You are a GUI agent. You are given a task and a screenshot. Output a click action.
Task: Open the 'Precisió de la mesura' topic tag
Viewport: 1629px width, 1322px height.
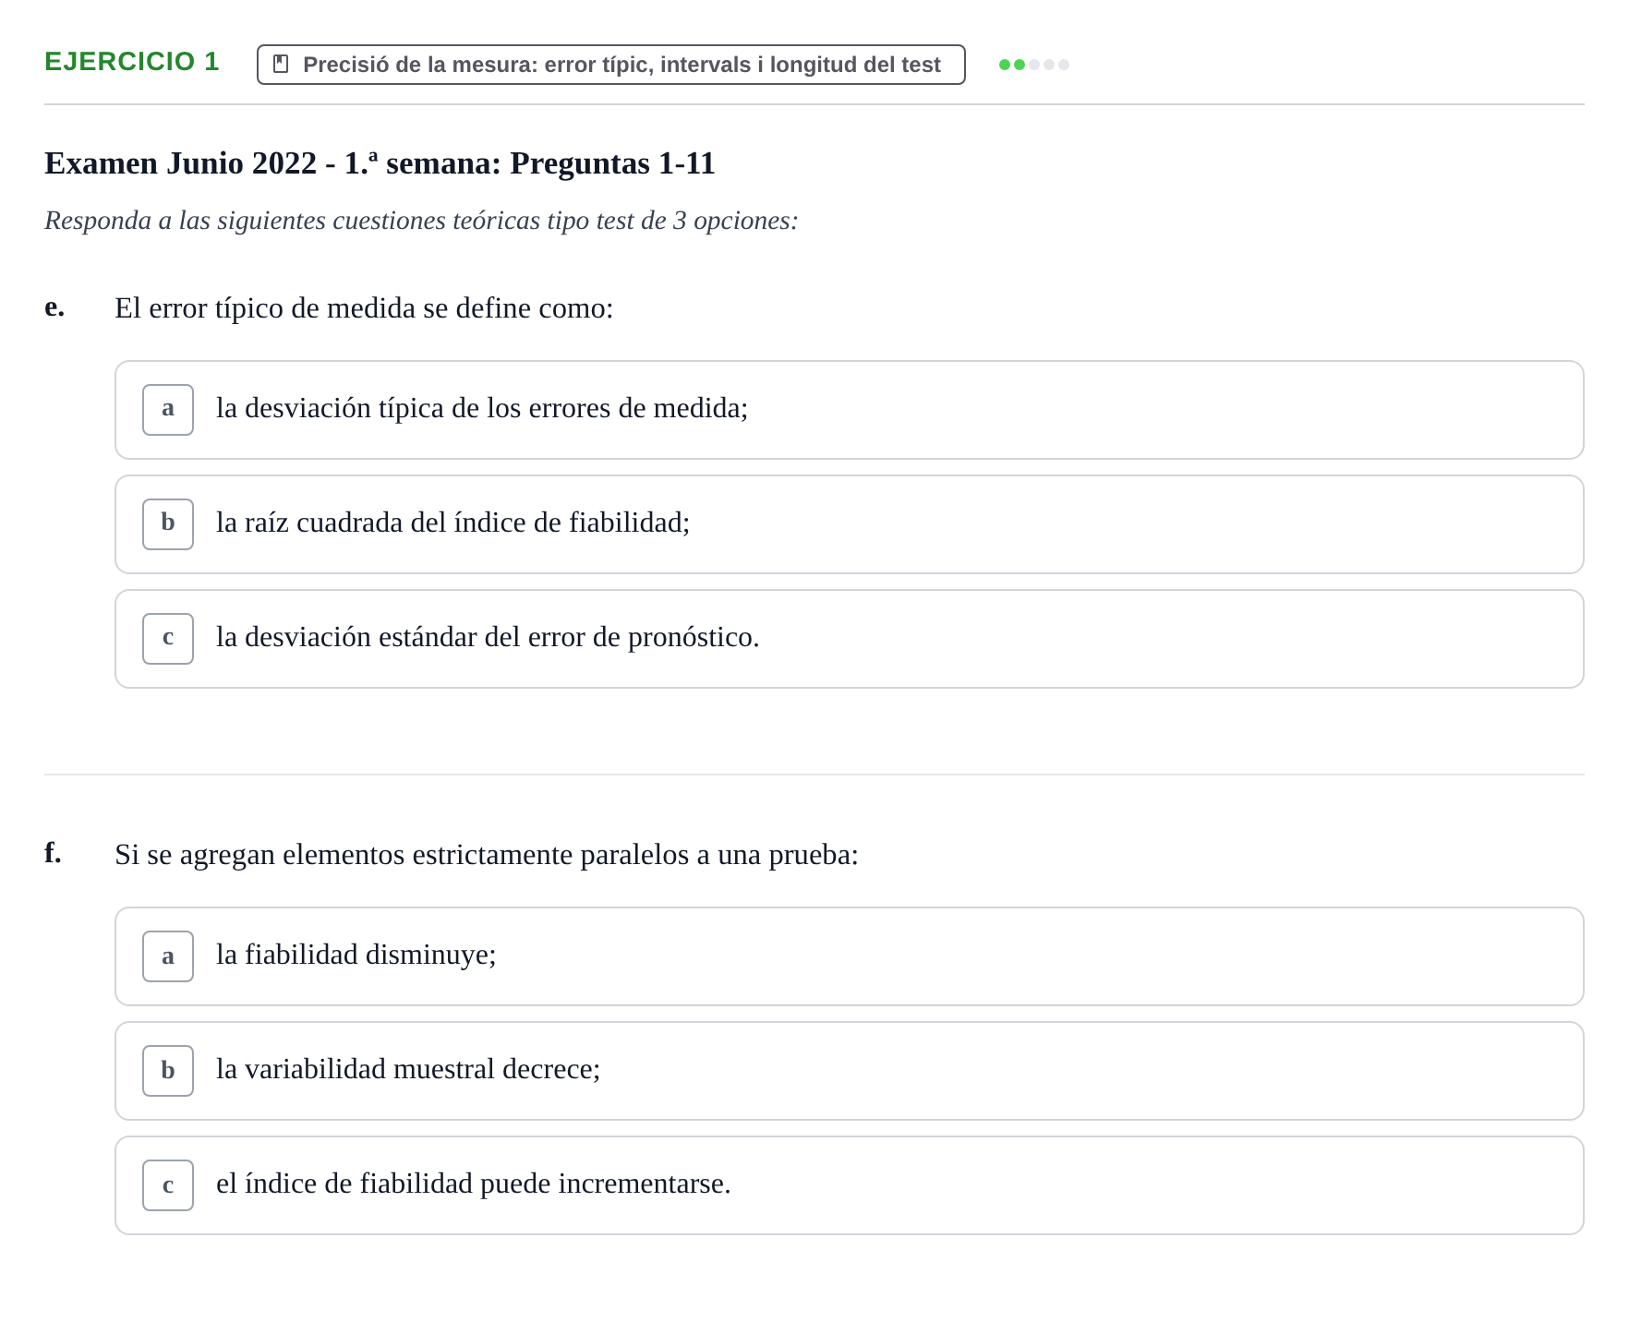(611, 65)
